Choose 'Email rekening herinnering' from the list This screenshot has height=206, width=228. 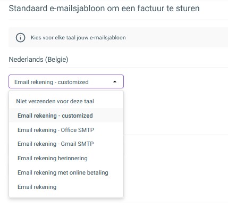[66, 158]
